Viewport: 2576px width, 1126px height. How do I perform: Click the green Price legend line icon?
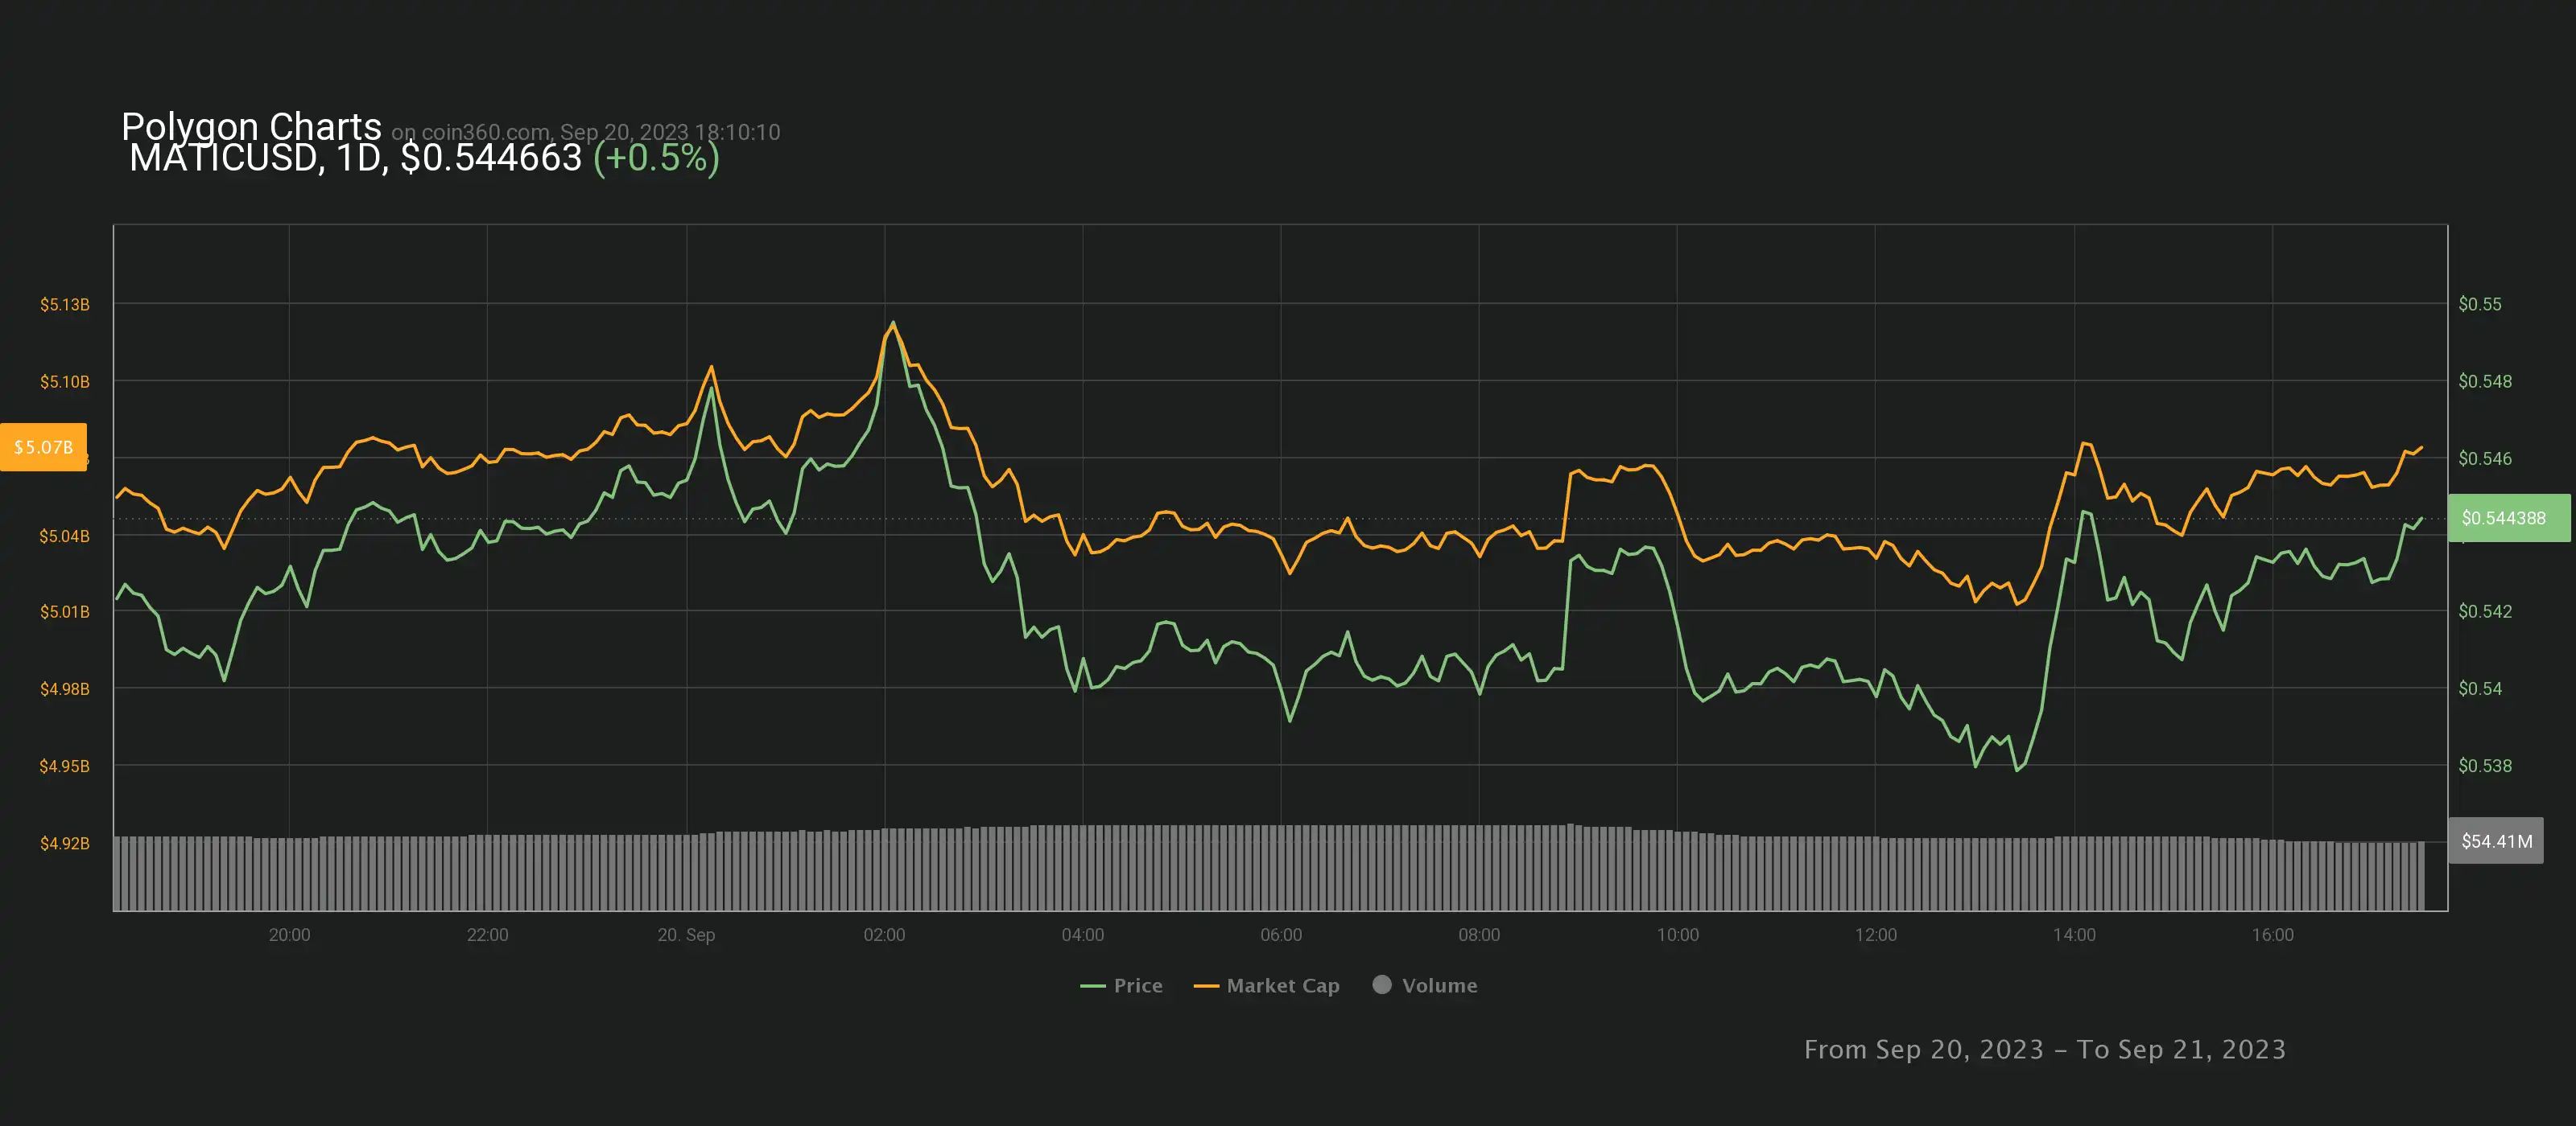[x=1092, y=986]
